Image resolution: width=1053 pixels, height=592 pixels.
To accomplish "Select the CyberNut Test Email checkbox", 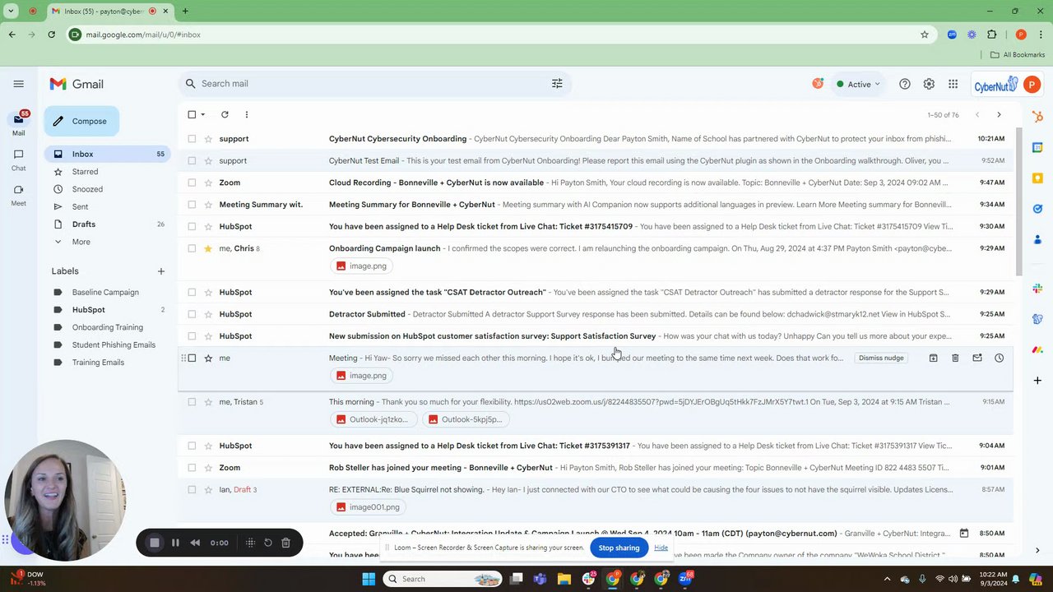I will [x=192, y=160].
